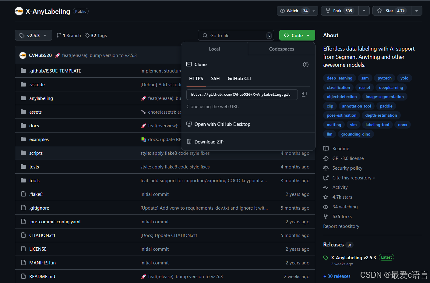Copy the HTTPS clone URL to clipboard
This screenshot has height=283, width=430.
(304, 94)
